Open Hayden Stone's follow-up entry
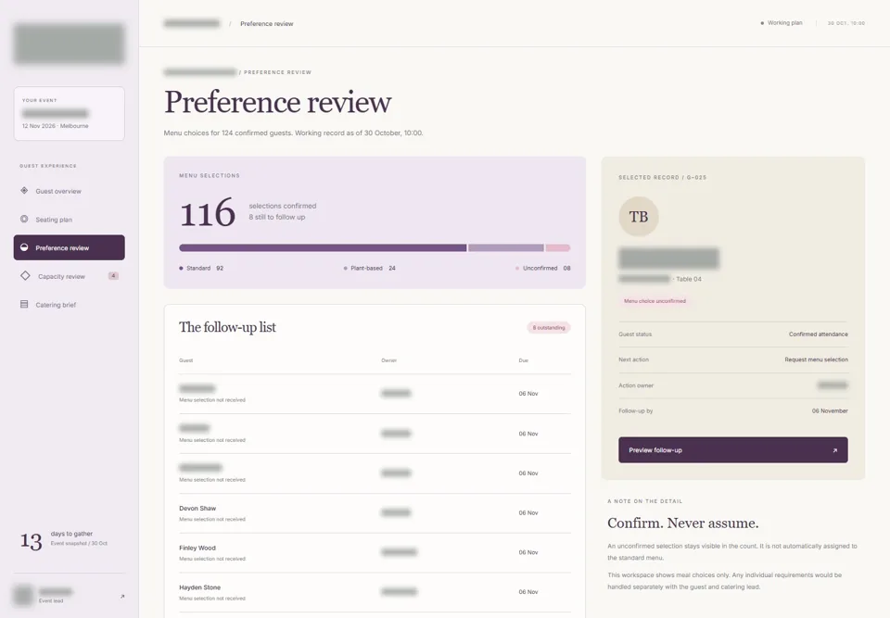 coord(375,592)
